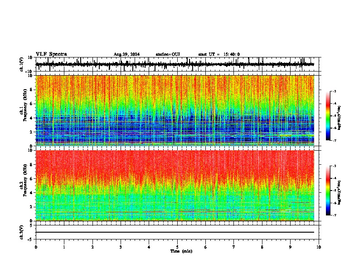The width and height of the screenshot is (359, 277).
Task: Click the ch.2 spectrogram "4" kHz tick label
Action: 32,193
